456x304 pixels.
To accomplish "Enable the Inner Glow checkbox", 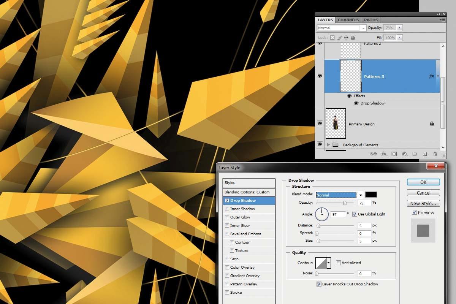I will [227, 226].
